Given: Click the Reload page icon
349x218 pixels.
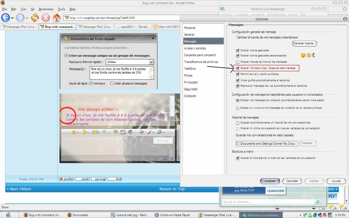Looking at the screenshot, I should (x=35, y=18).
